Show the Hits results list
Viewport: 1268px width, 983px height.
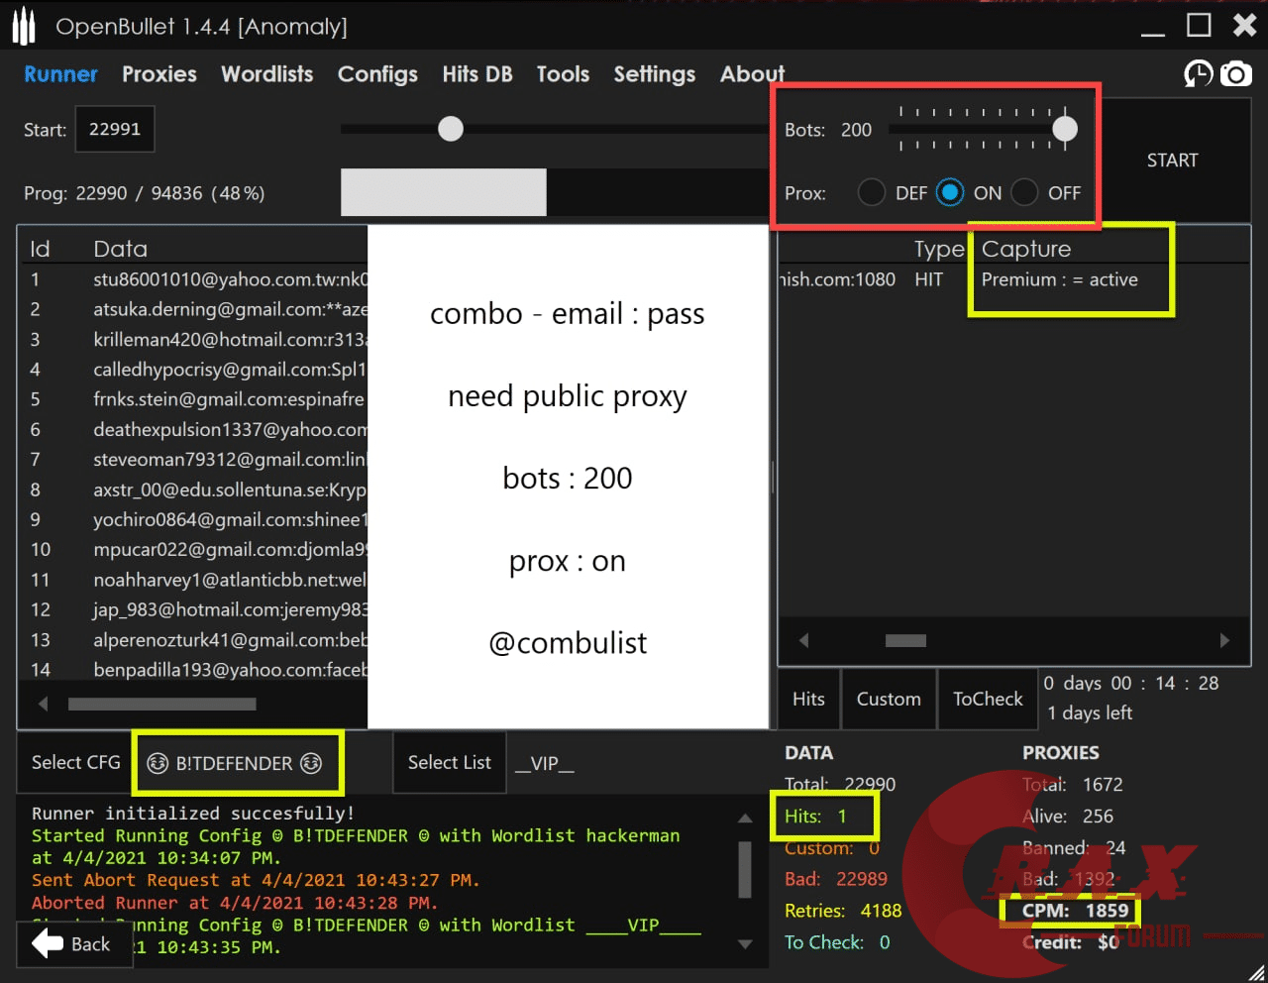coord(808,699)
